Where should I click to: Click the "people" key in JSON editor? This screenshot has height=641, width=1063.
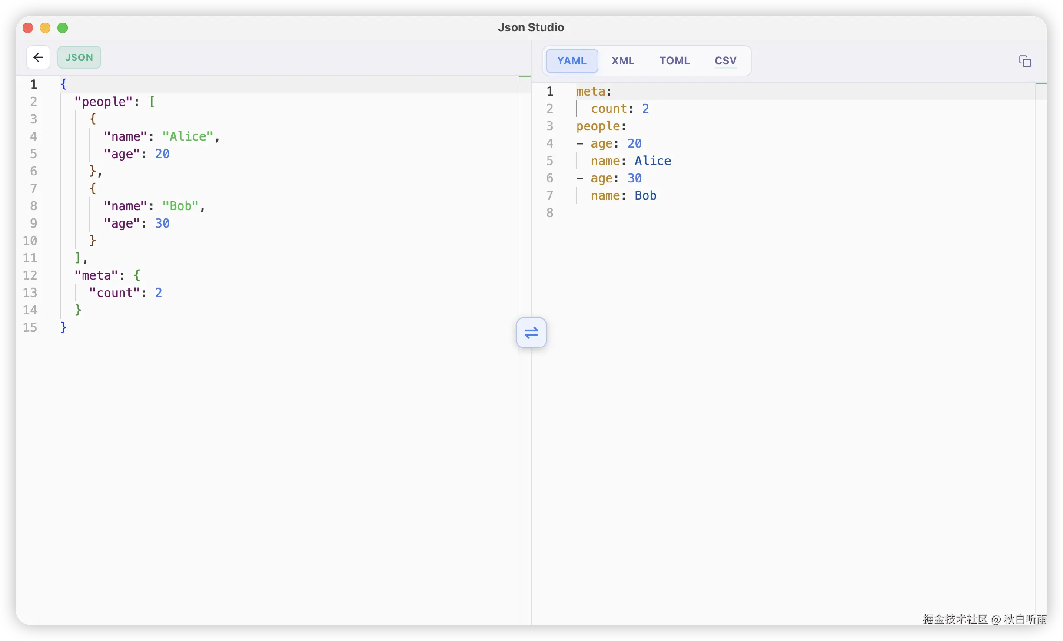coord(103,102)
